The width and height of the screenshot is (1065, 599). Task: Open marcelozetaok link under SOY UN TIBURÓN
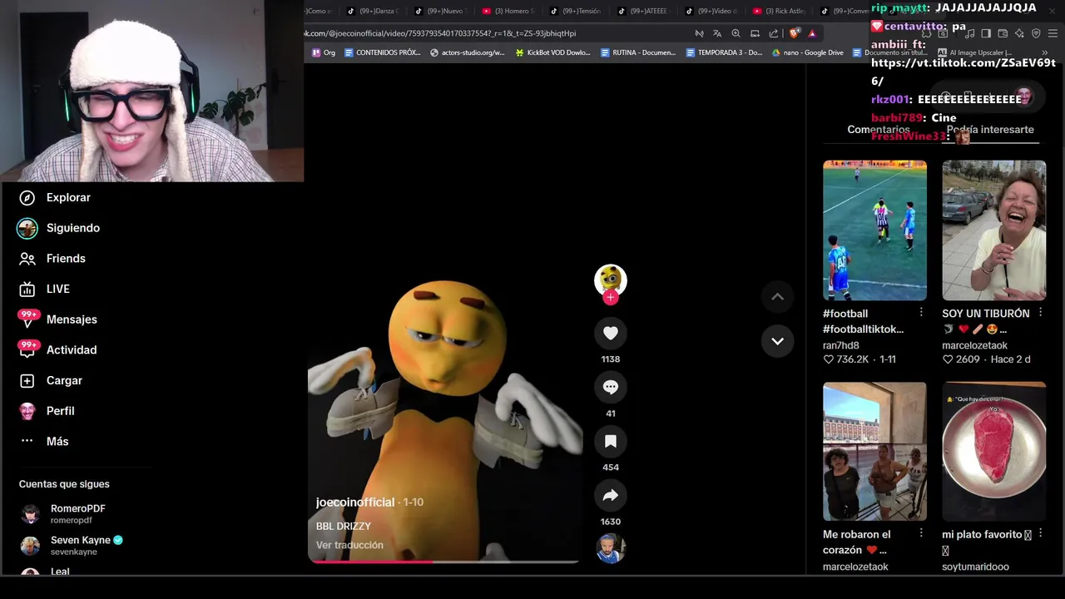974,345
